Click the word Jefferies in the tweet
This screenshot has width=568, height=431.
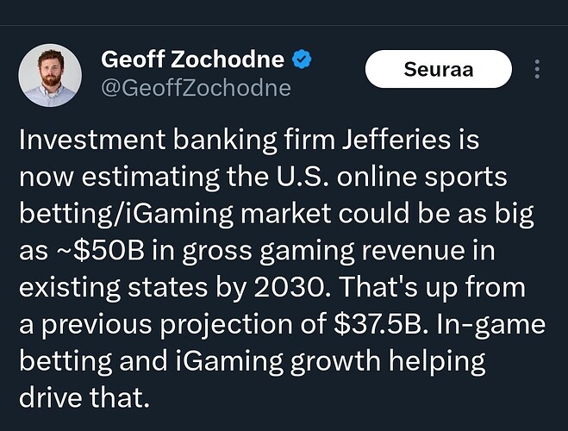tap(396, 141)
